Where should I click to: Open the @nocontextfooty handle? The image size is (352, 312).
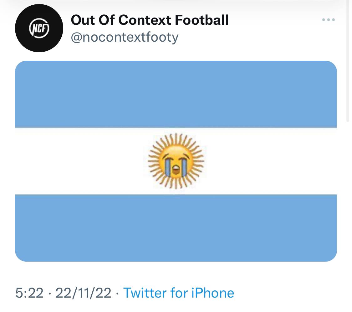point(125,37)
